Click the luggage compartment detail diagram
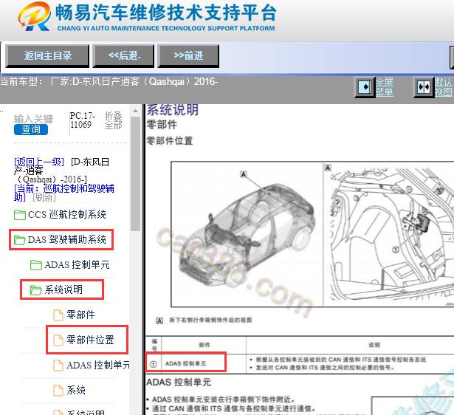The height and width of the screenshot is (415, 454). coord(389,234)
